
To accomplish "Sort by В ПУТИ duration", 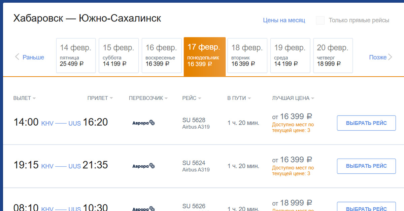I will coord(239,98).
